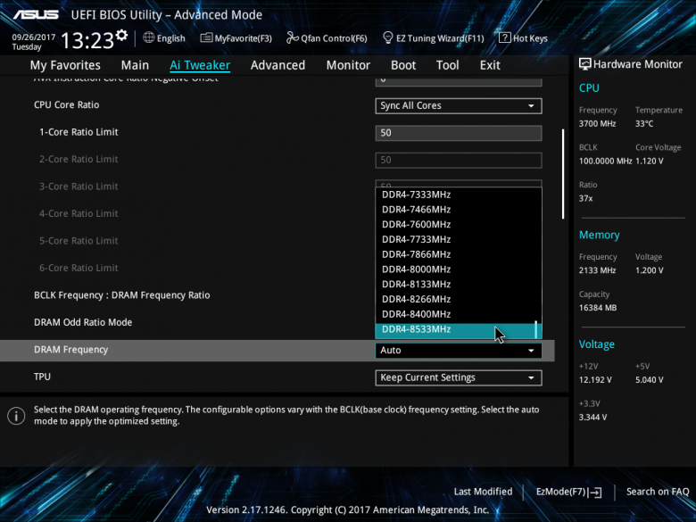
Task: Click the 09/26/2017 date
Action: click(34, 37)
